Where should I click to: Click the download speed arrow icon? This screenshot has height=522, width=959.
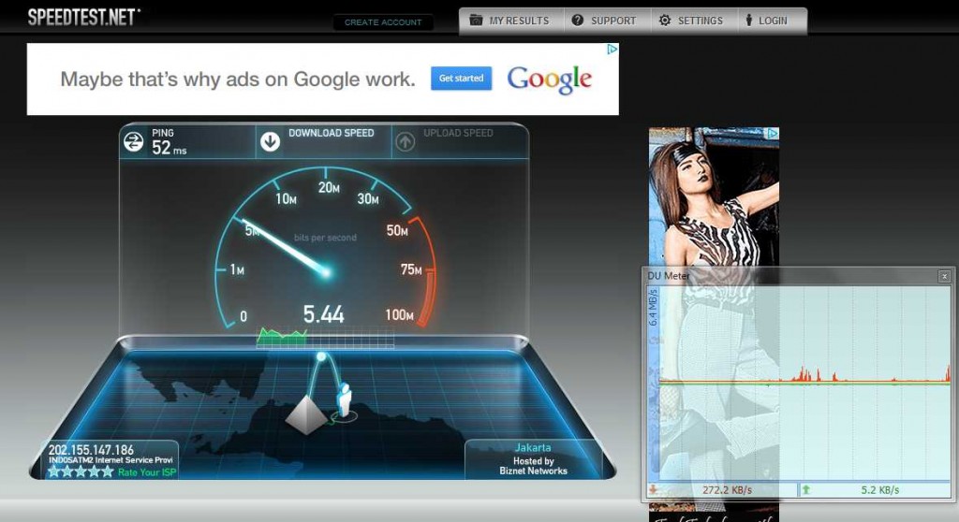click(x=271, y=142)
